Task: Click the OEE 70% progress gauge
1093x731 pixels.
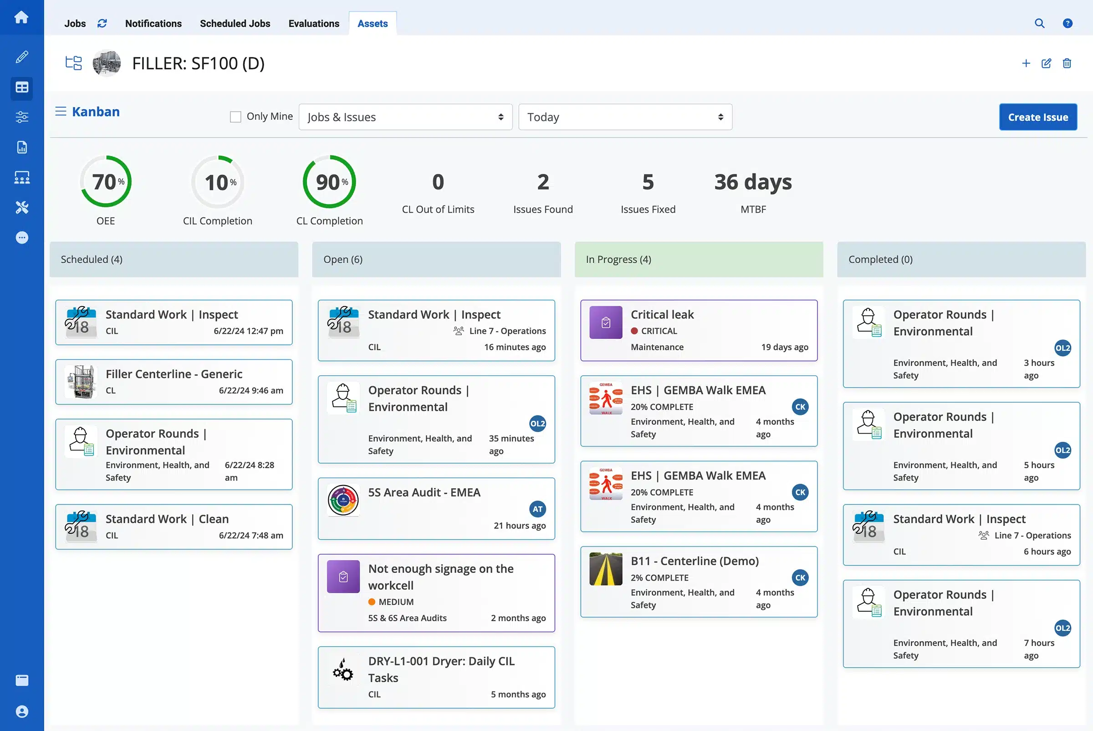Action: tap(106, 182)
